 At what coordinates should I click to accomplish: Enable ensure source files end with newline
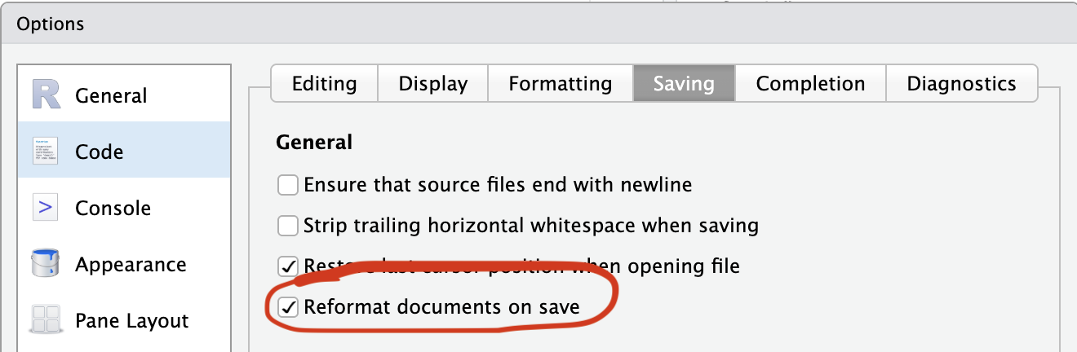point(288,185)
